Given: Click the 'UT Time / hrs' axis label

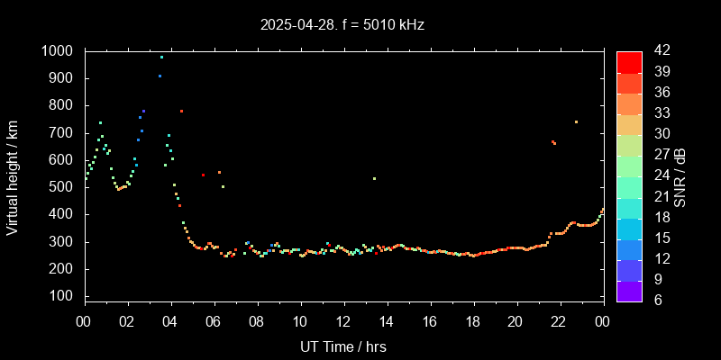Looking at the screenshot, I should pos(342,346).
